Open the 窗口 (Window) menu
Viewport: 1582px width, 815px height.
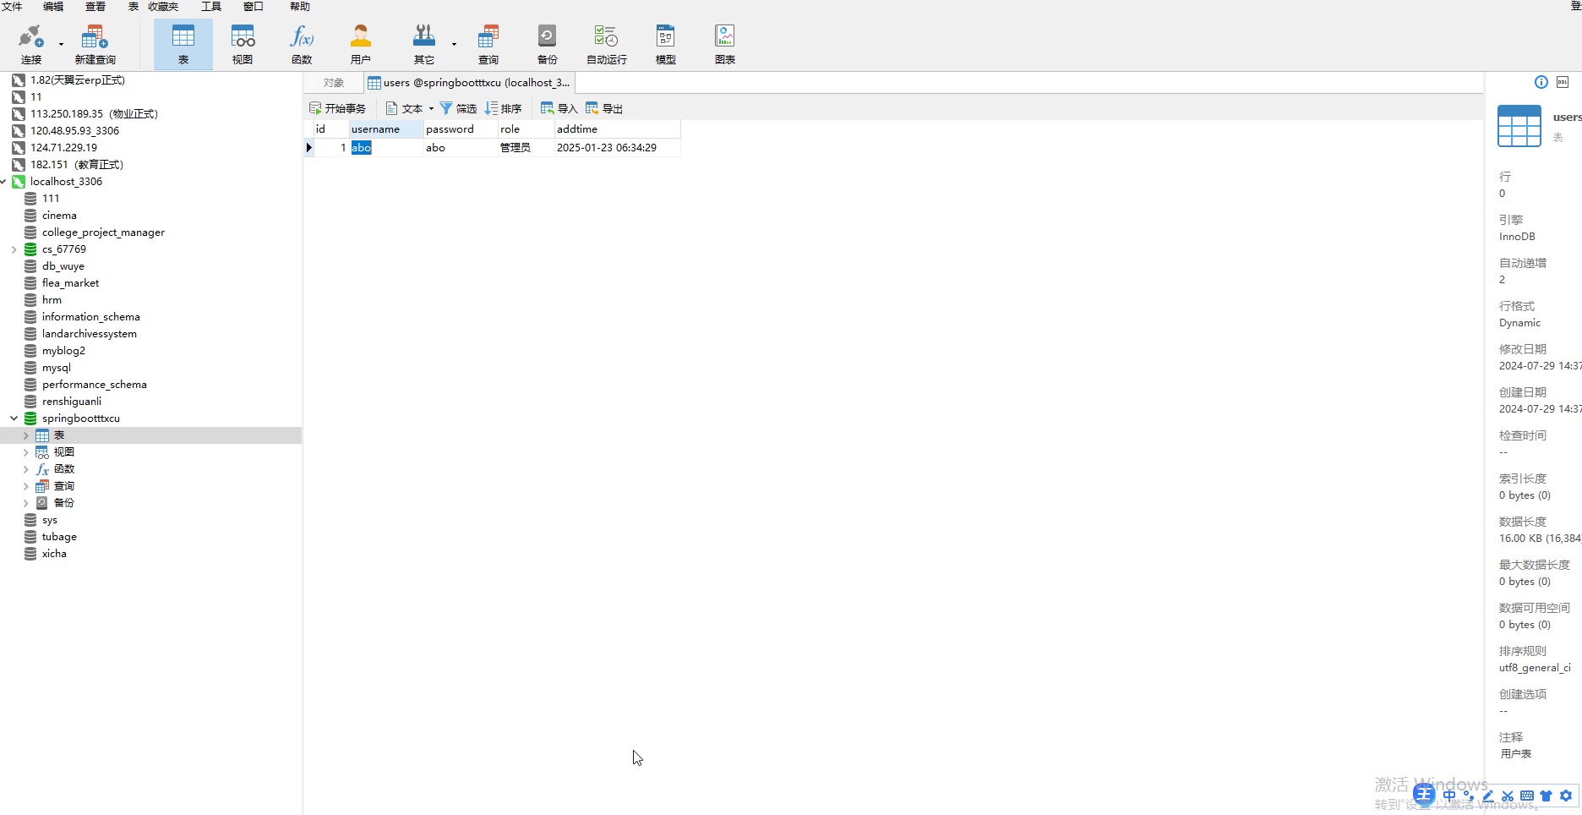click(x=254, y=7)
